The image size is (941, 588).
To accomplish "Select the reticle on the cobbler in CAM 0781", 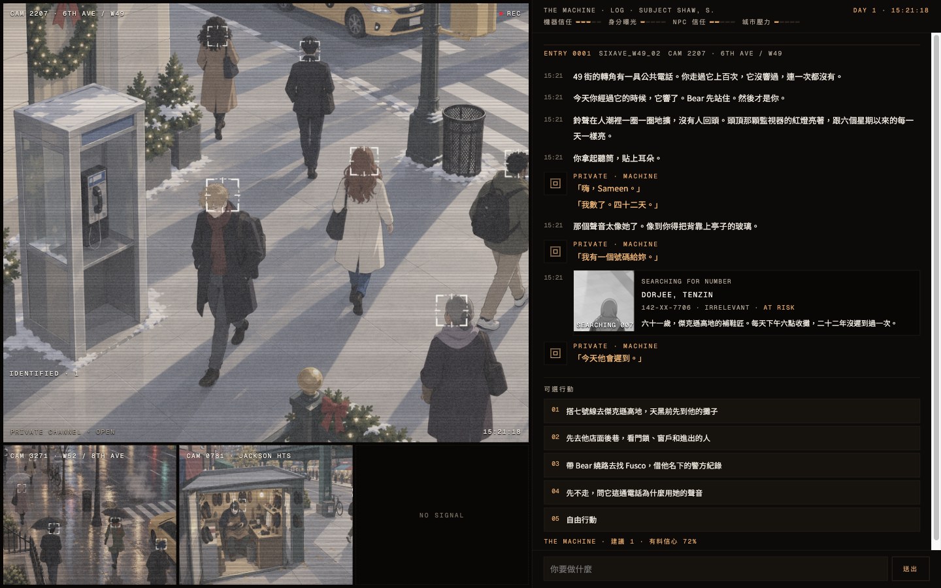I will 240,504.
